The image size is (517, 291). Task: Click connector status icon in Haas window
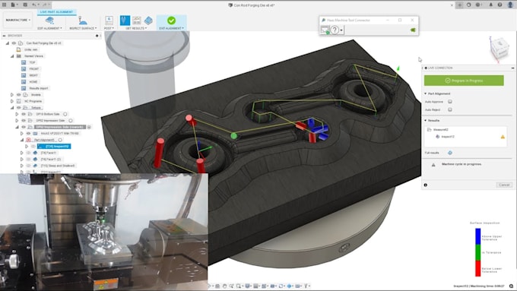[x=325, y=30]
